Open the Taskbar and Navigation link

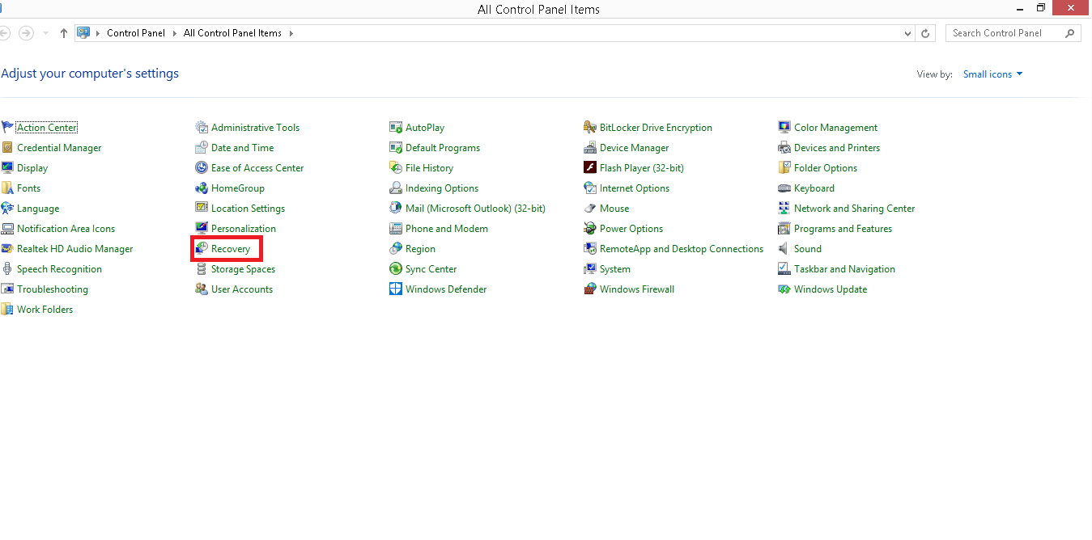[844, 269]
